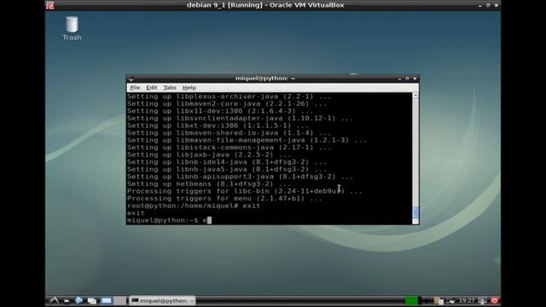The image size is (546, 307).
Task: Click the terminal scrollbar down arrow
Action: 415,222
